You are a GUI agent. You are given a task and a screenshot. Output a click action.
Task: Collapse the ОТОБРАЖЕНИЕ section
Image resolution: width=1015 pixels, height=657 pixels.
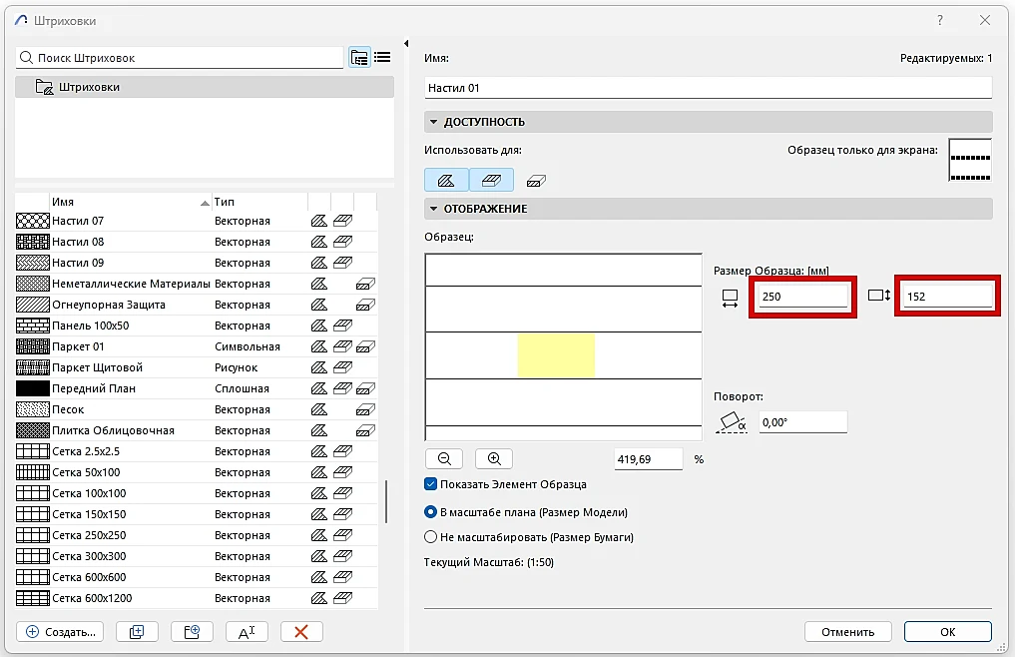pos(434,209)
